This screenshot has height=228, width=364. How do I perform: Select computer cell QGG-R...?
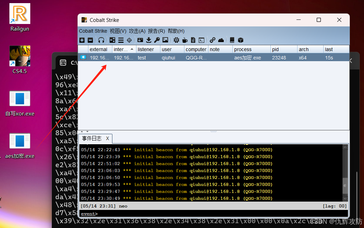196,58
